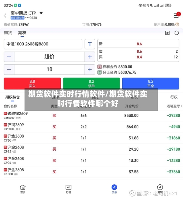Increase quantity with plus beside 10
This screenshot has width=183, height=199.
point(90,70)
